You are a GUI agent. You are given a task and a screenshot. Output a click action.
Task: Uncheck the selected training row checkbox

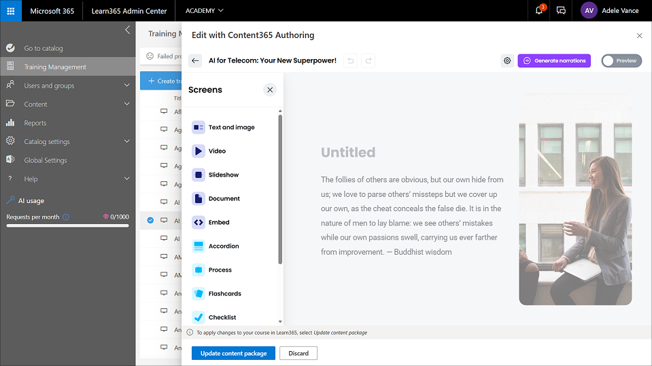click(150, 220)
